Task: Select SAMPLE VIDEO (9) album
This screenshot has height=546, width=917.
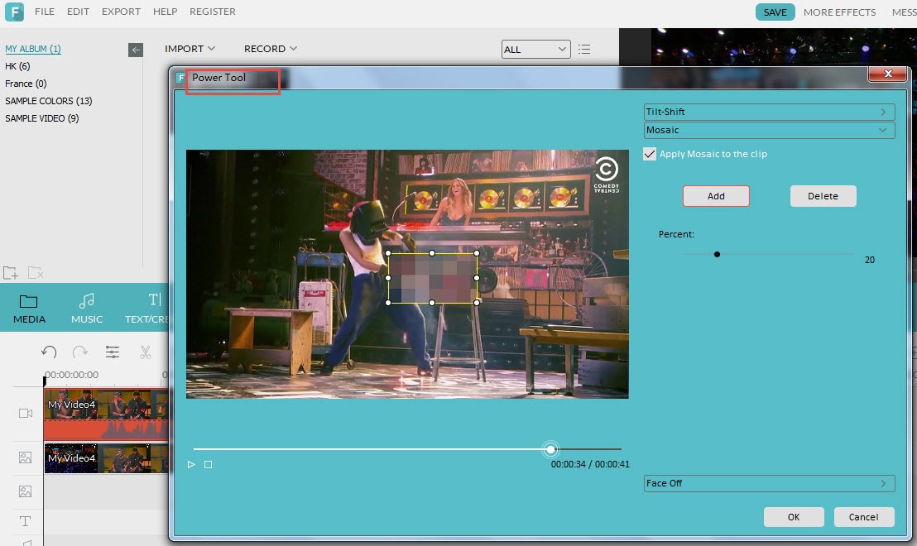Action: pos(42,118)
